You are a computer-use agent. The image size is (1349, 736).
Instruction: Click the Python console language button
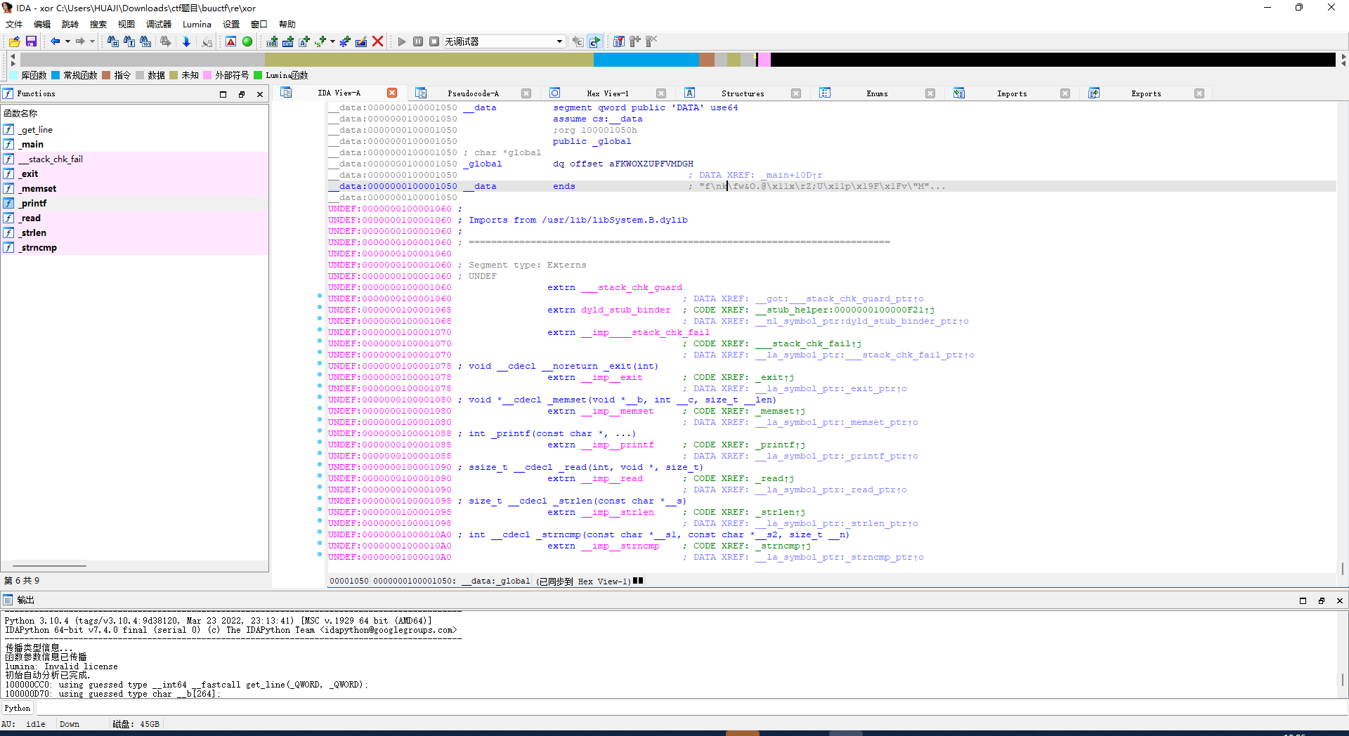(x=18, y=708)
